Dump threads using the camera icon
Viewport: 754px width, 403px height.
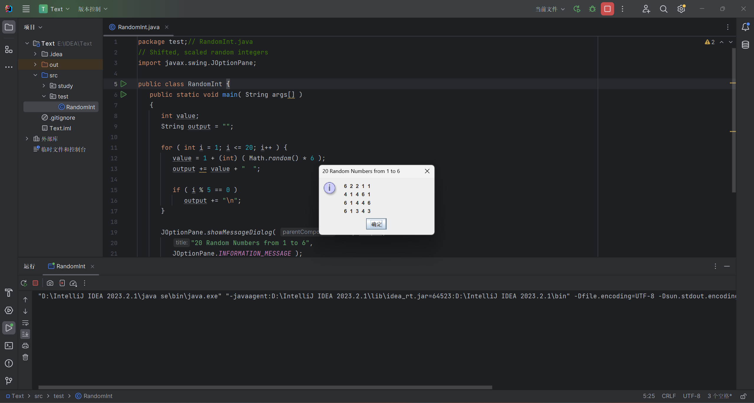[x=50, y=283]
